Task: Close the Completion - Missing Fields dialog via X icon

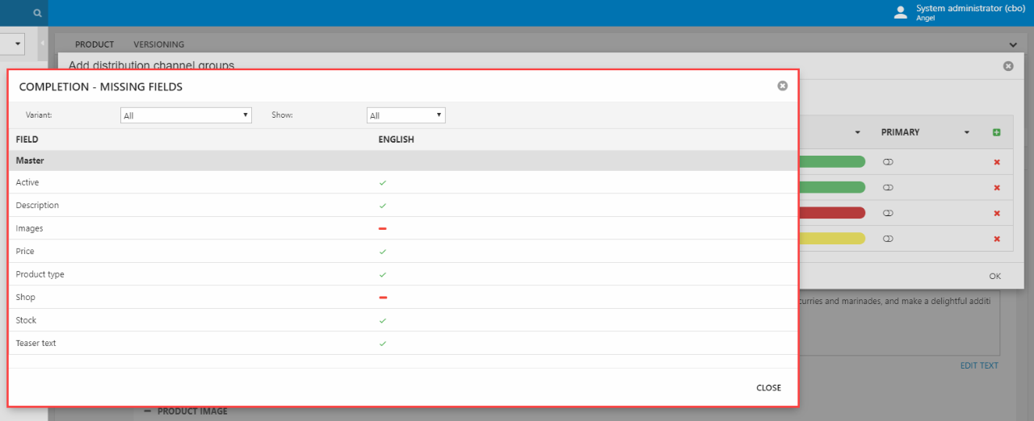Action: (782, 86)
